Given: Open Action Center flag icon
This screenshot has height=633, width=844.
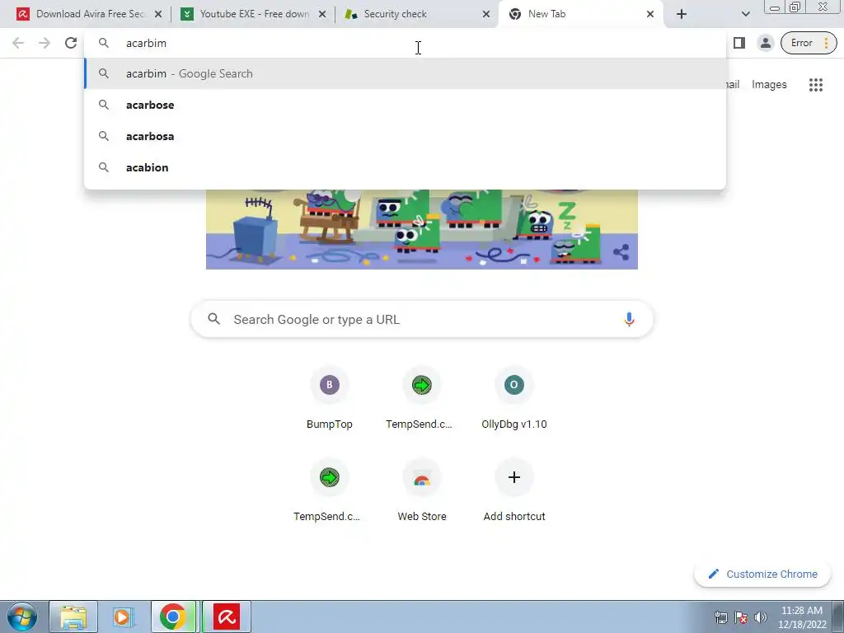Looking at the screenshot, I should pyautogui.click(x=741, y=617).
